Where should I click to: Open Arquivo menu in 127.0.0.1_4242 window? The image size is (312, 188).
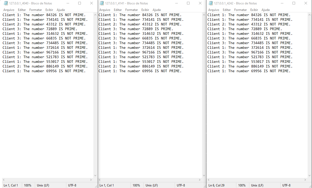pos(214,10)
